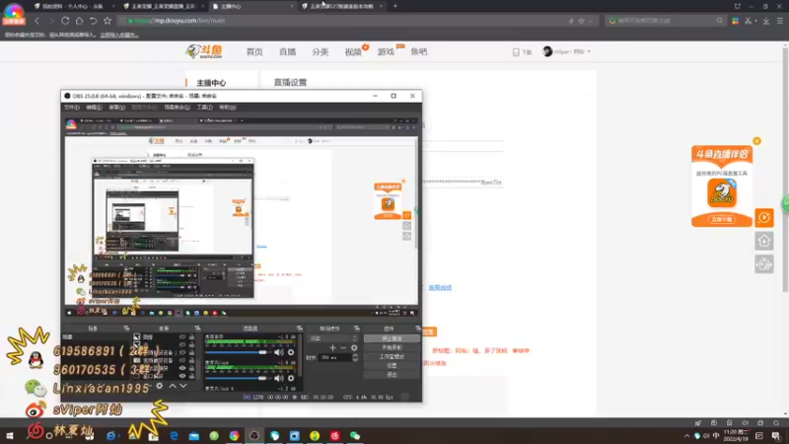Launch WeChat from the taskbar
Screen dimensions: 789x444
pyautogui.click(x=355, y=436)
